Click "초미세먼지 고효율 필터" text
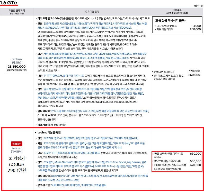Screen dimensions: 204x191 point(94,185)
